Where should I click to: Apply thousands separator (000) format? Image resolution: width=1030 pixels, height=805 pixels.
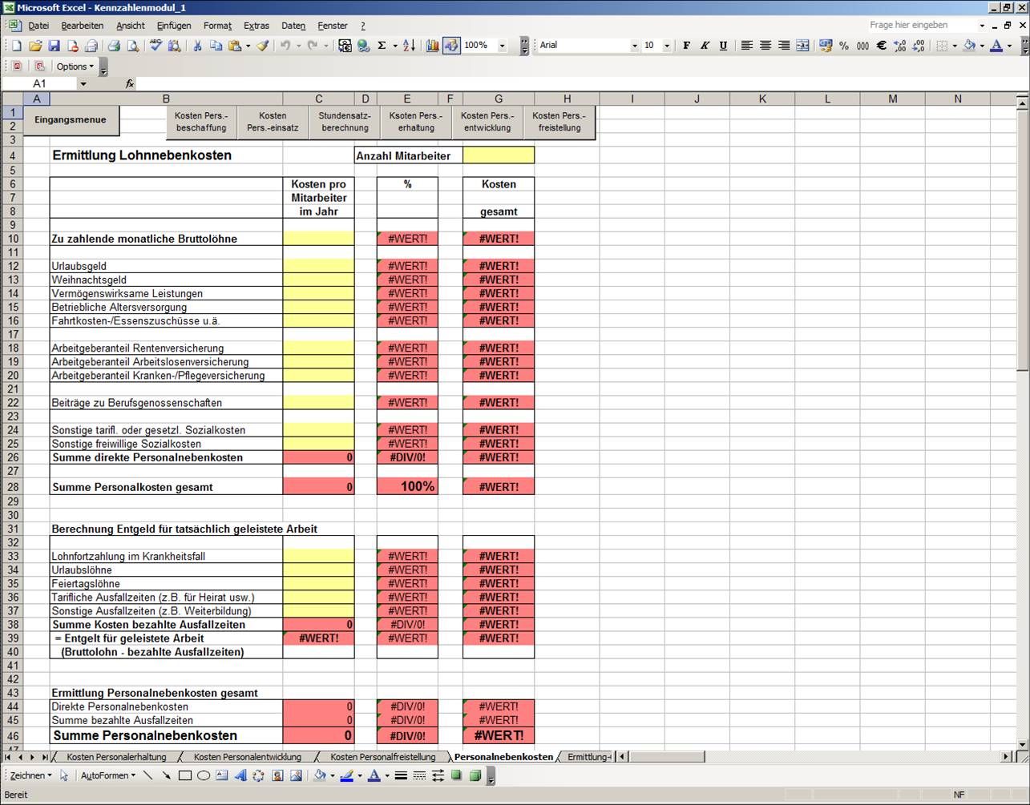pos(862,46)
